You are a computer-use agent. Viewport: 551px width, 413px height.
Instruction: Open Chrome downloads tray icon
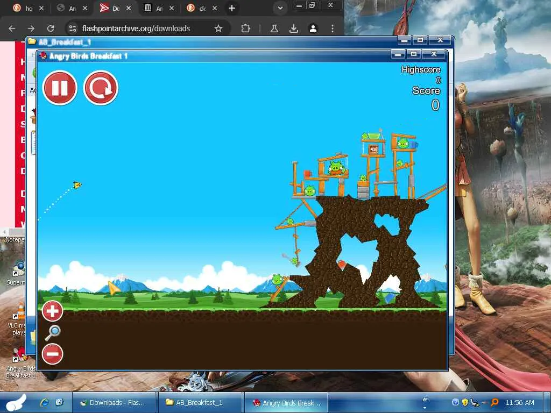[x=294, y=29]
